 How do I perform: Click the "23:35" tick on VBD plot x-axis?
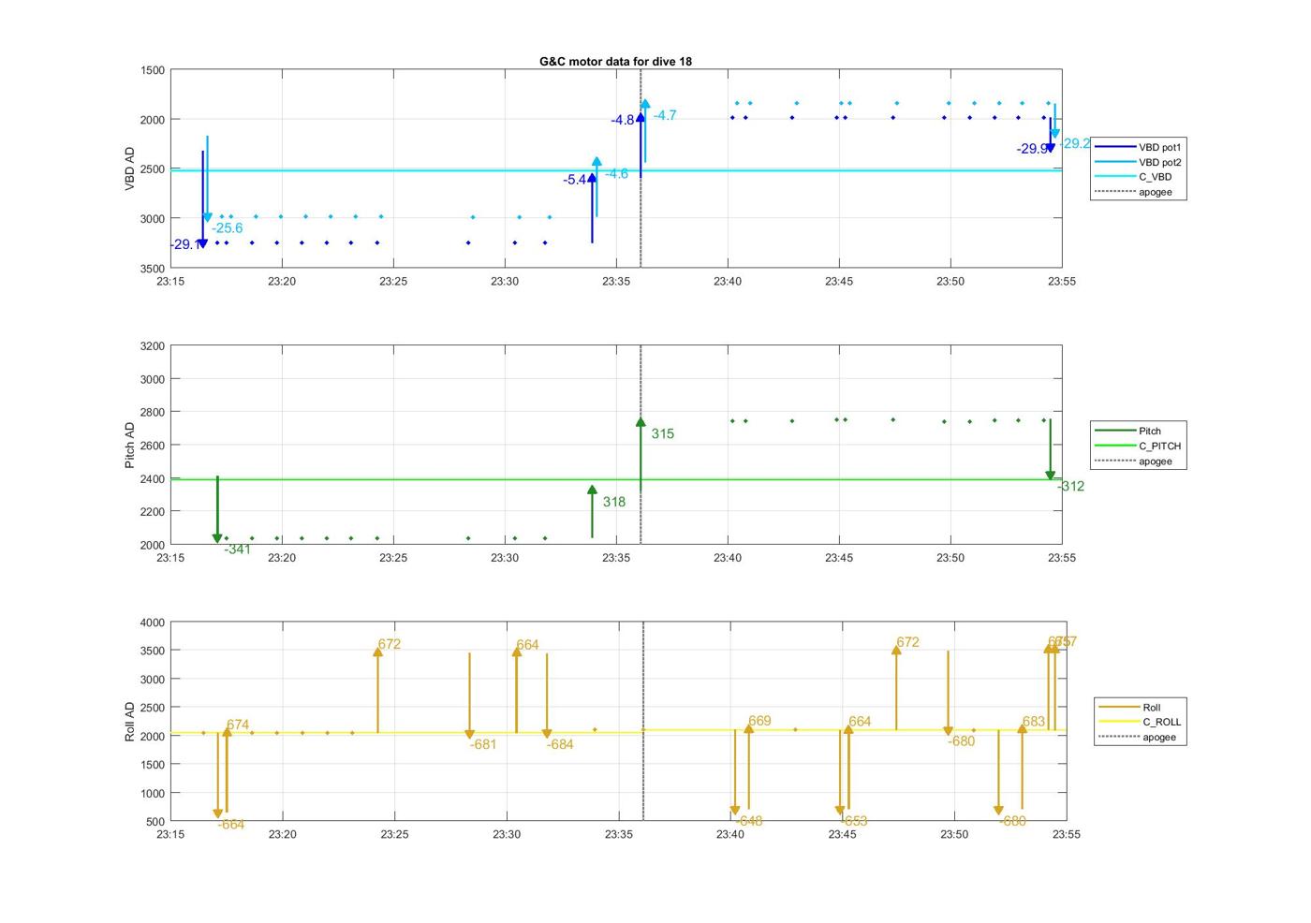point(616,281)
